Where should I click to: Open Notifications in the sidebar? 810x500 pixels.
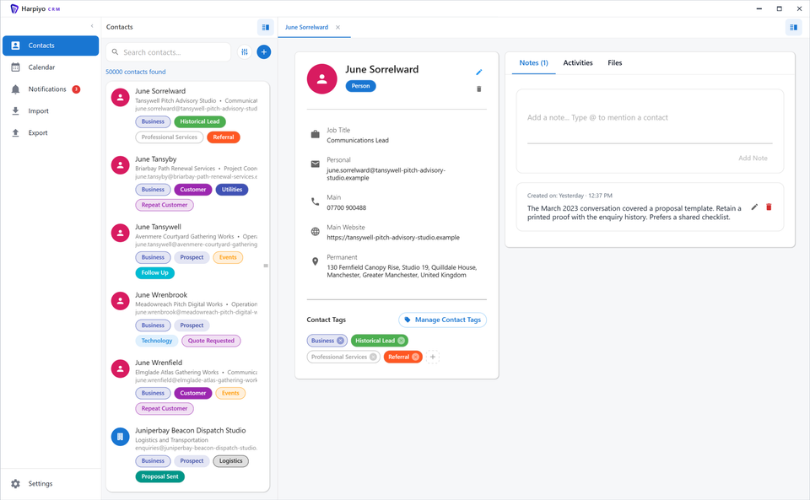pyautogui.click(x=51, y=89)
